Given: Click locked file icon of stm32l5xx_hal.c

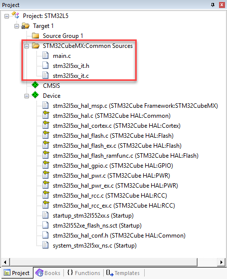Looking at the screenshot, I should 46,115.
